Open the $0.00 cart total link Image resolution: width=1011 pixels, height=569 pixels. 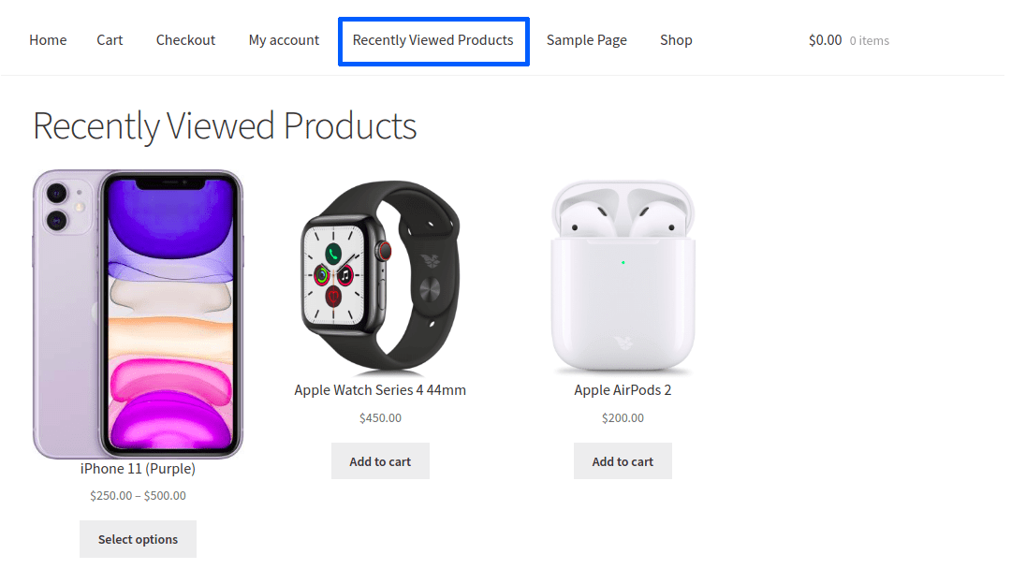click(x=825, y=40)
